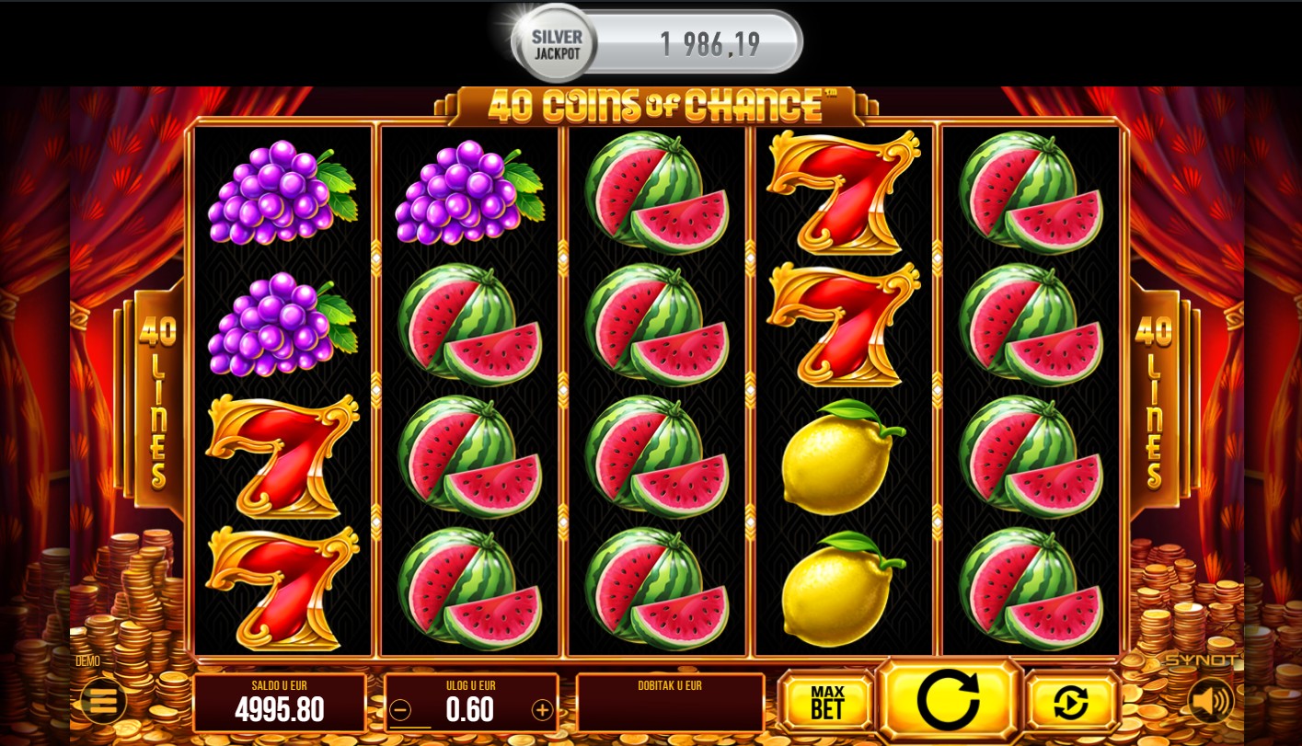Increase bet with the plus icon
1302x746 pixels.
click(543, 710)
